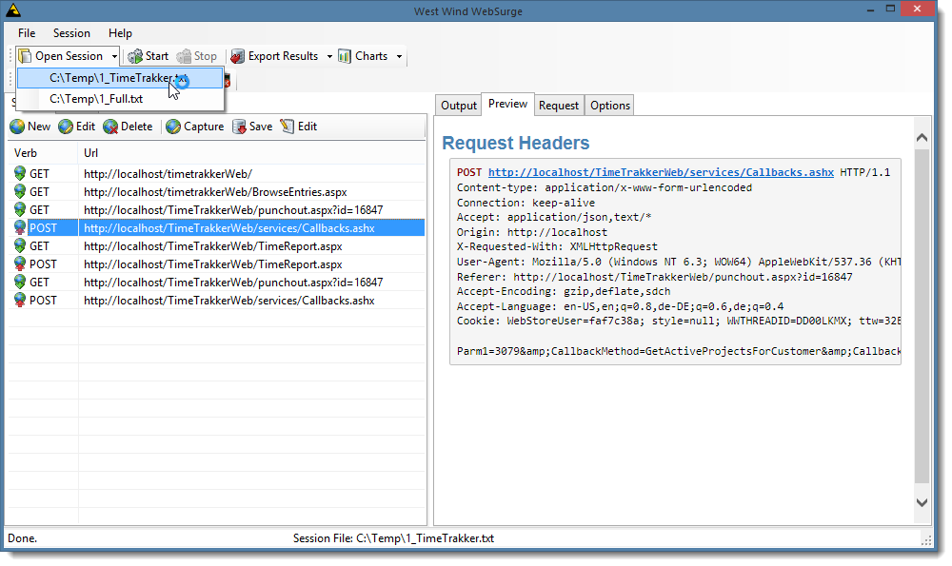Click the Referer header line
952x566 pixels.
click(655, 277)
